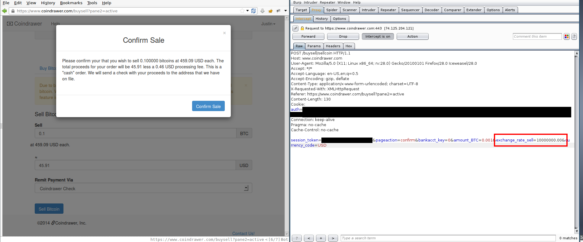583x242 pixels.
Task: Click the yellow lock icon beside request URL
Action: [x=302, y=28]
